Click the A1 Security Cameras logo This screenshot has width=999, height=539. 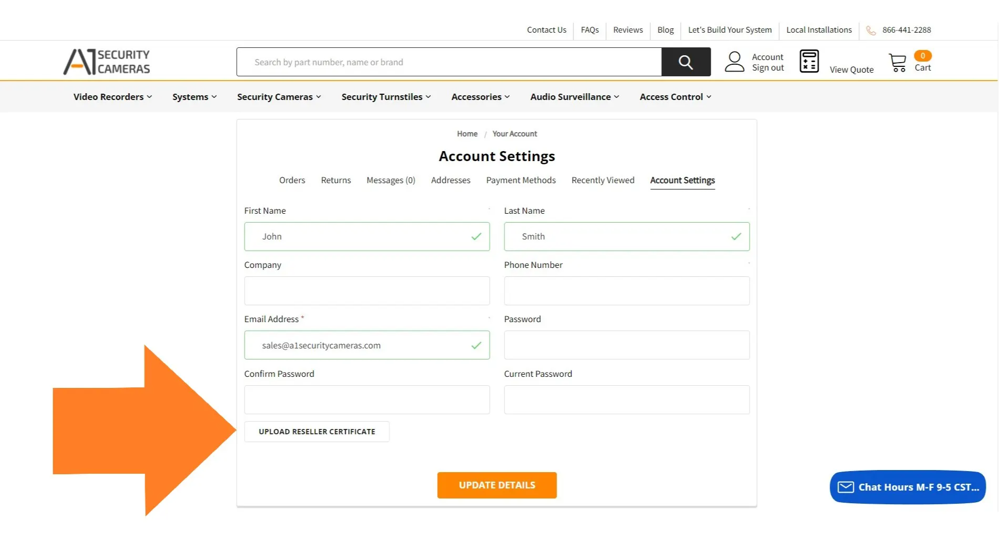107,61
